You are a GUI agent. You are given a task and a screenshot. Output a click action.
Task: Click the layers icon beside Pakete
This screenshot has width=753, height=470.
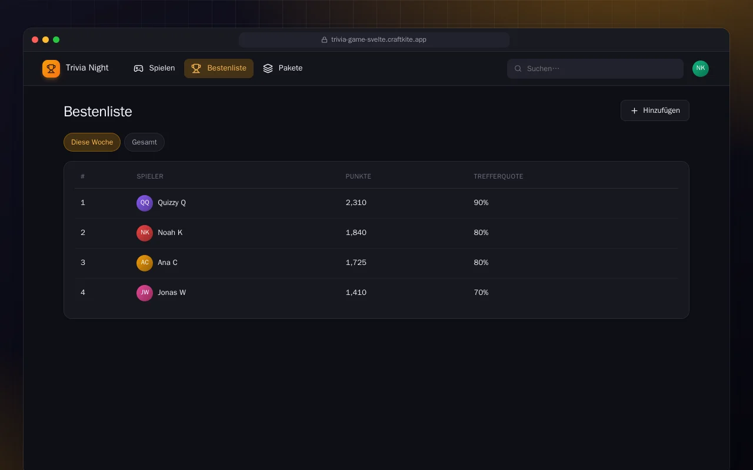coord(268,68)
